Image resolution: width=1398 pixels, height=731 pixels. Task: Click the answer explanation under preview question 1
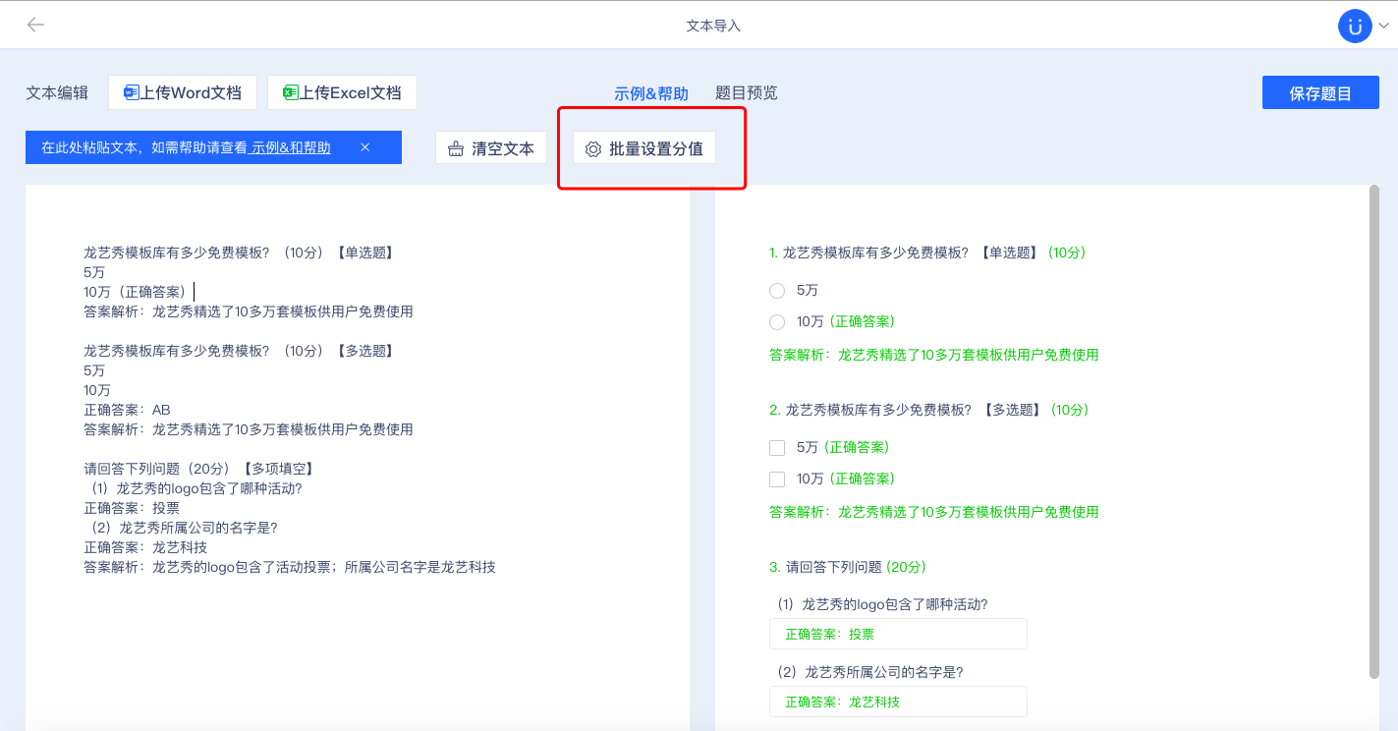coord(934,355)
